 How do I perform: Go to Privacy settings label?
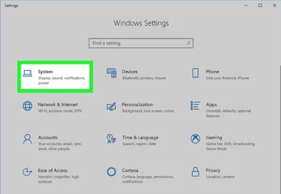point(213,171)
